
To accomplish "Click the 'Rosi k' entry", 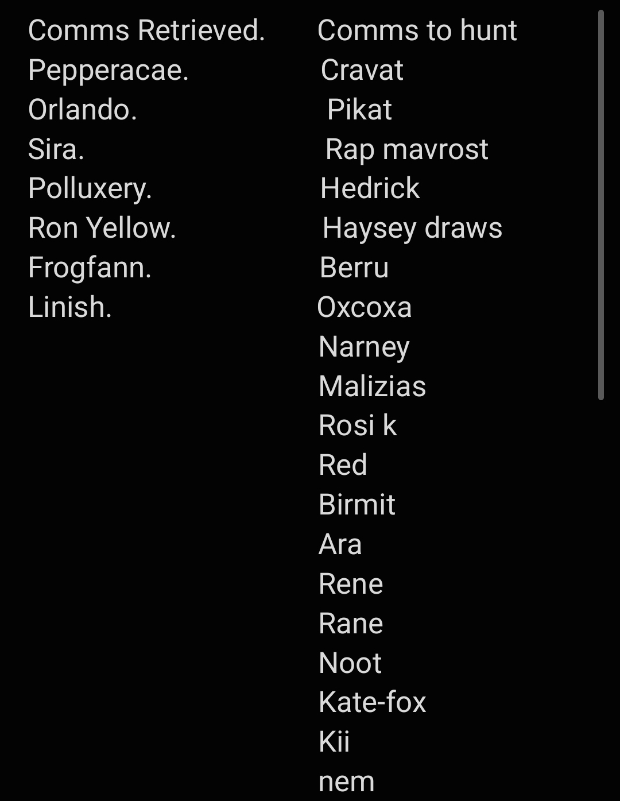I will click(357, 425).
